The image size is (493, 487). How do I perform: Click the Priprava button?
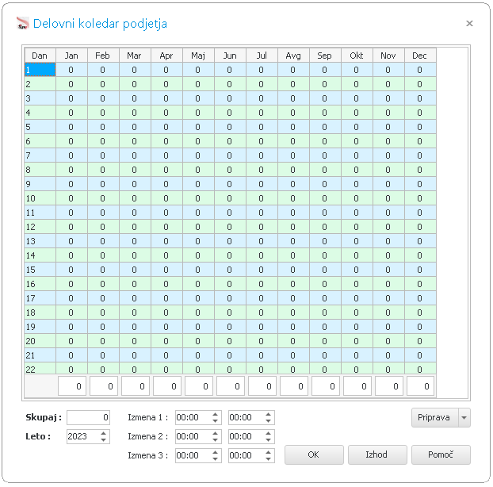point(435,418)
